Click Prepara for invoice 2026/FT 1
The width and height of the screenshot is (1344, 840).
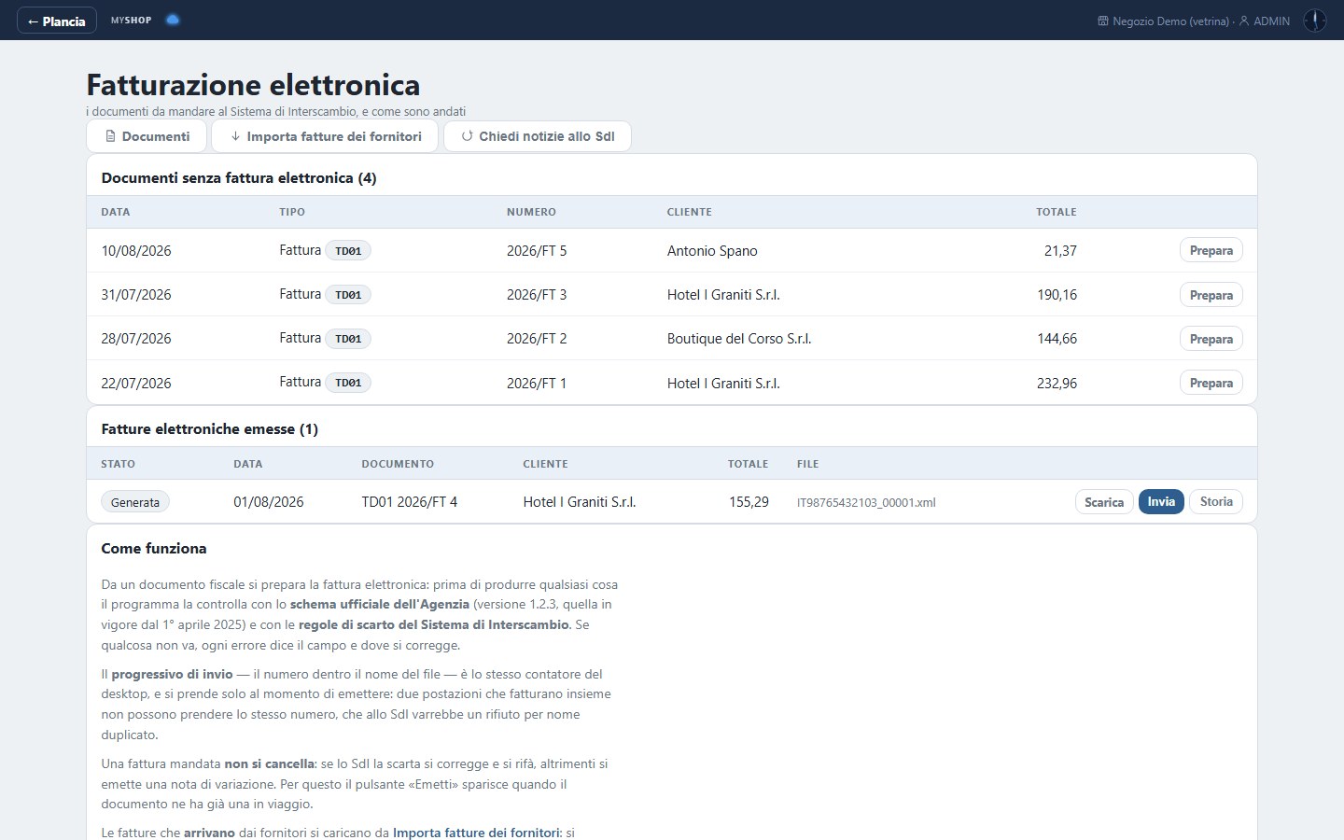pos(1211,383)
